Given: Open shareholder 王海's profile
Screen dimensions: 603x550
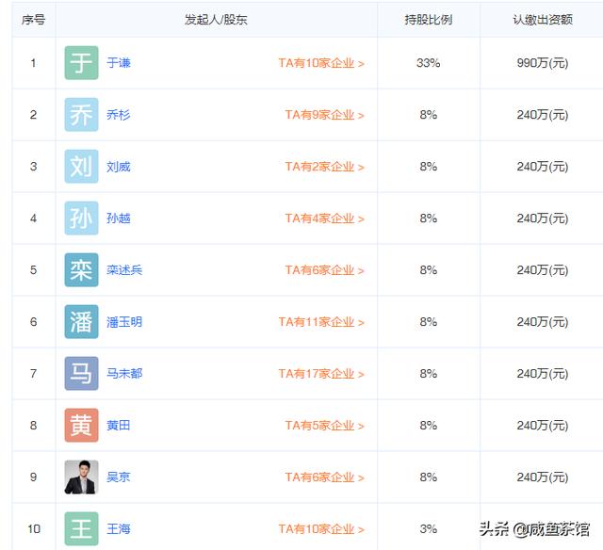Looking at the screenshot, I should click(x=119, y=529).
